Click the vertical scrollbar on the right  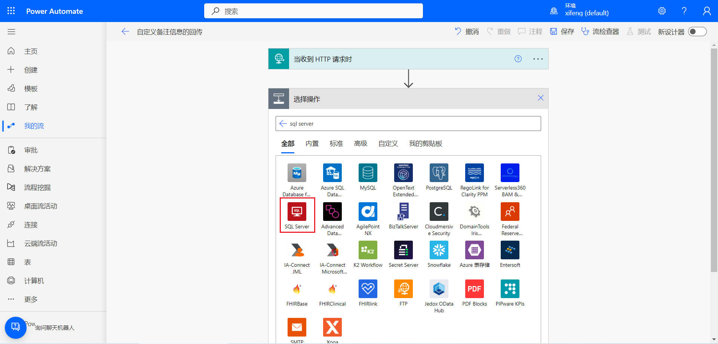(714, 160)
